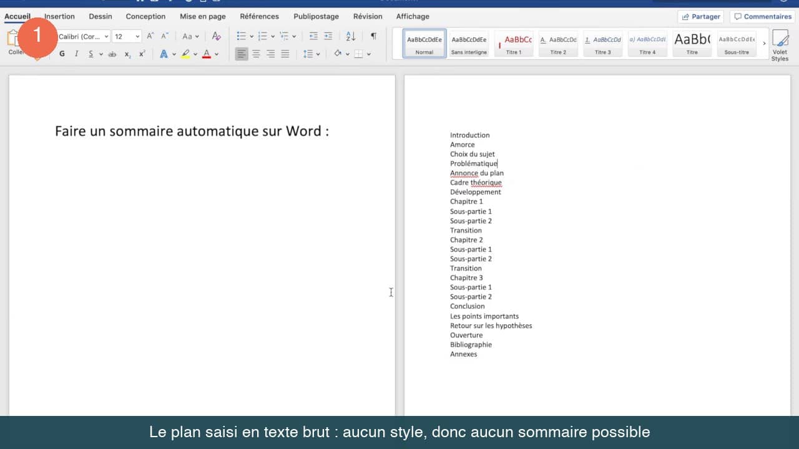Viewport: 799px width, 449px height.
Task: Apply text effects with the blue A
Action: (x=164, y=54)
